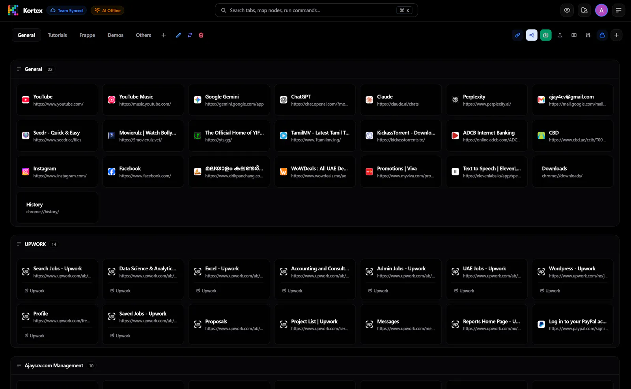Screen dimensions: 631x389
Task: Add a new workspace tab with plus
Action: pos(164,35)
